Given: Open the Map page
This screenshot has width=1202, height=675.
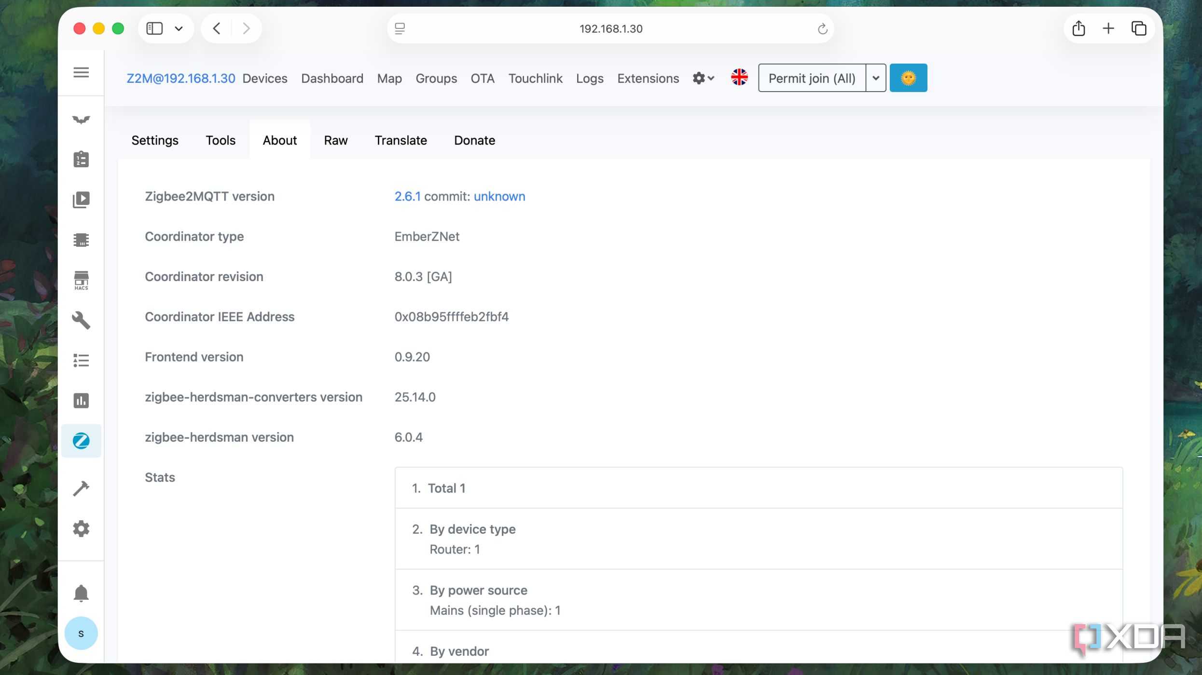Looking at the screenshot, I should [x=389, y=79].
